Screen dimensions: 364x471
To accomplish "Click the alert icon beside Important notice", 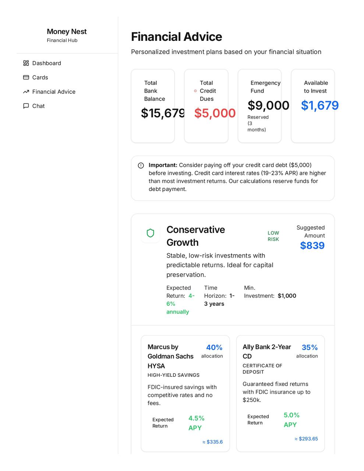I will pos(141,166).
